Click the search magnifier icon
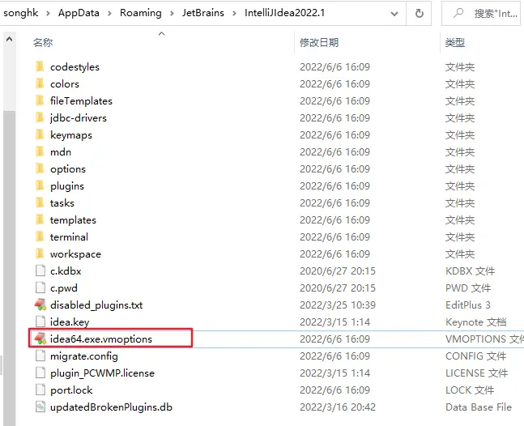Screen dimensions: 524x426 [458, 14]
